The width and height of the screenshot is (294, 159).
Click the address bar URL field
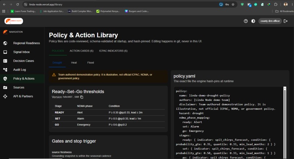[120, 4]
